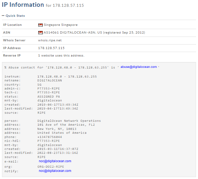This screenshot has height=179, width=198.
Task: Click the Singapore flag icon beside IP Location
Action: pos(41,25)
